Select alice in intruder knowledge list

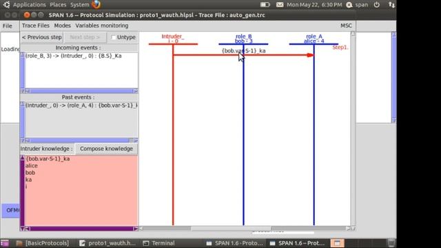pyautogui.click(x=32, y=166)
